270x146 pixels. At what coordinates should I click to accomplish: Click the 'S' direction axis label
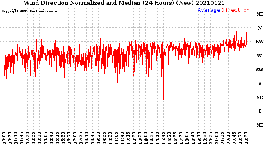coord(260,83)
